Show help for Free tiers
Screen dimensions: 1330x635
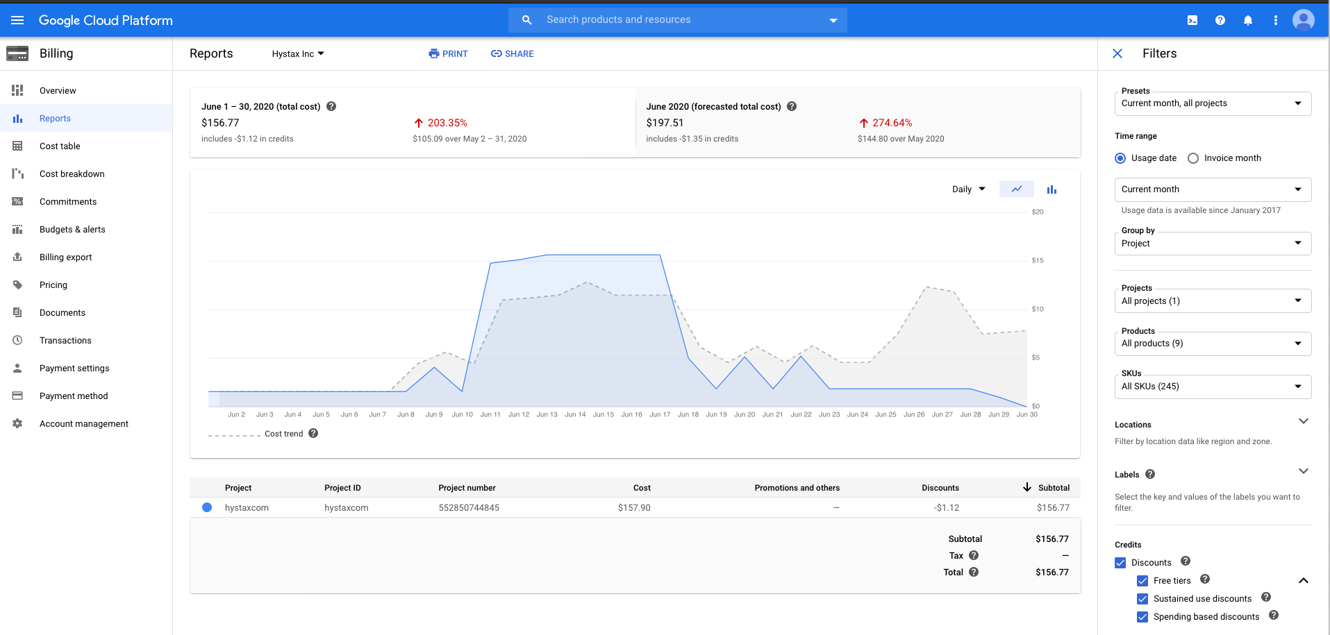(x=1205, y=579)
